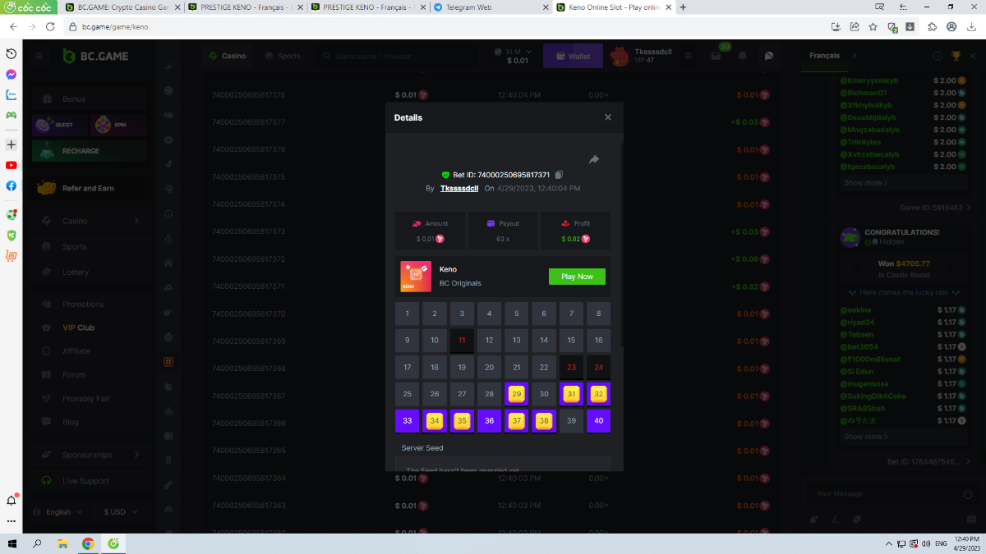986x554 pixels.
Task: Expand the Français chat room selector
Action: click(853, 56)
